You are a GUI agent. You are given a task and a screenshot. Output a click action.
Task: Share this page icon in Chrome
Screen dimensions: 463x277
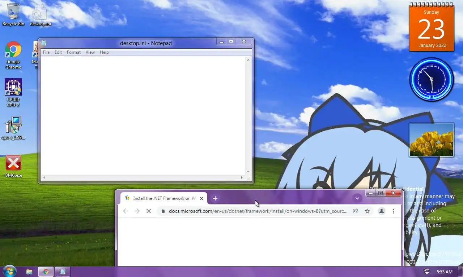tap(356, 211)
